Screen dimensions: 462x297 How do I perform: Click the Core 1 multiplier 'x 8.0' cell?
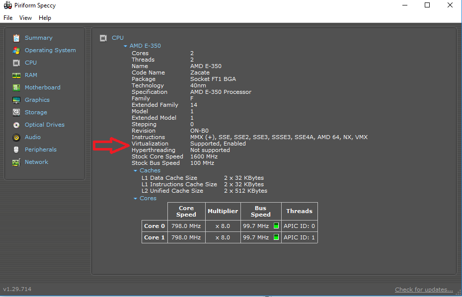(x=223, y=237)
